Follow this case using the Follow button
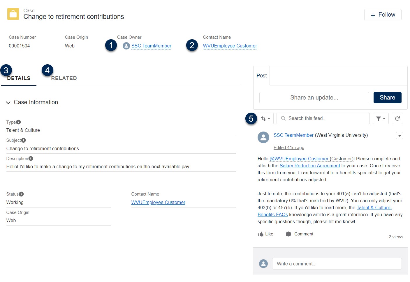This screenshot has height=282, width=410. pos(383,15)
